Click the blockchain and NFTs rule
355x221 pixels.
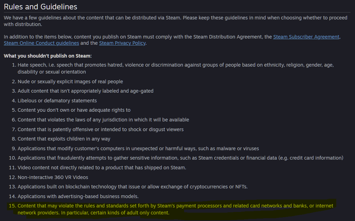132,187
